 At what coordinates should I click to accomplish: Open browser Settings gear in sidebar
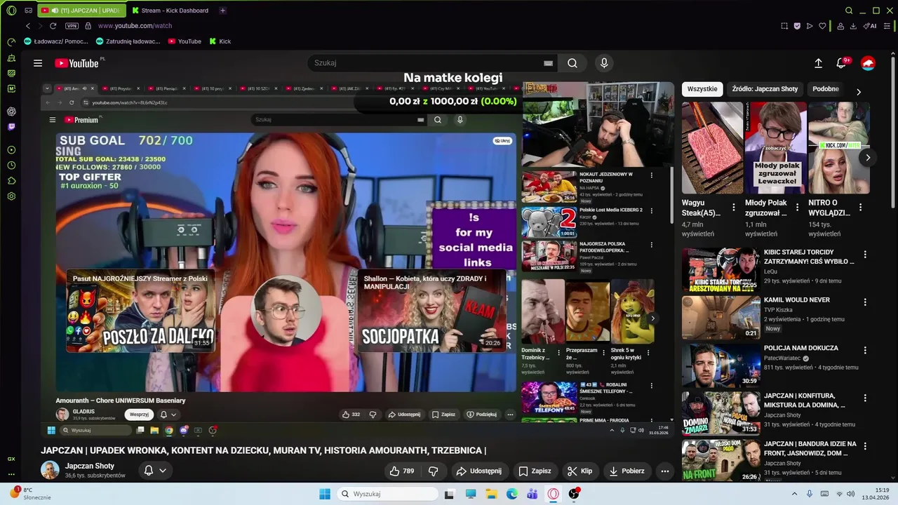(x=11, y=196)
